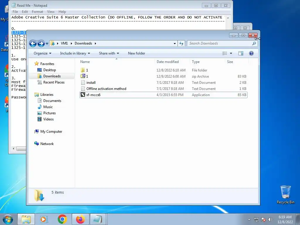Select the zip archive named 1
This screenshot has width=300, height=225.
(x=163, y=76)
